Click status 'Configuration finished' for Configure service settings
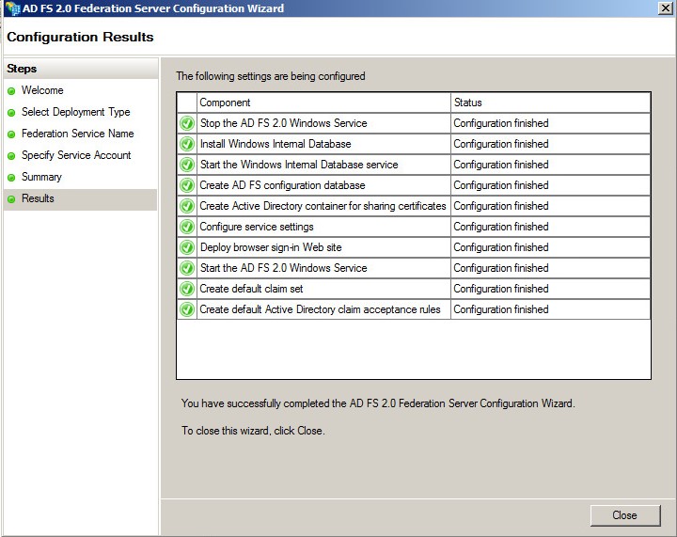Viewport: 677px width, 537px height. click(x=501, y=227)
